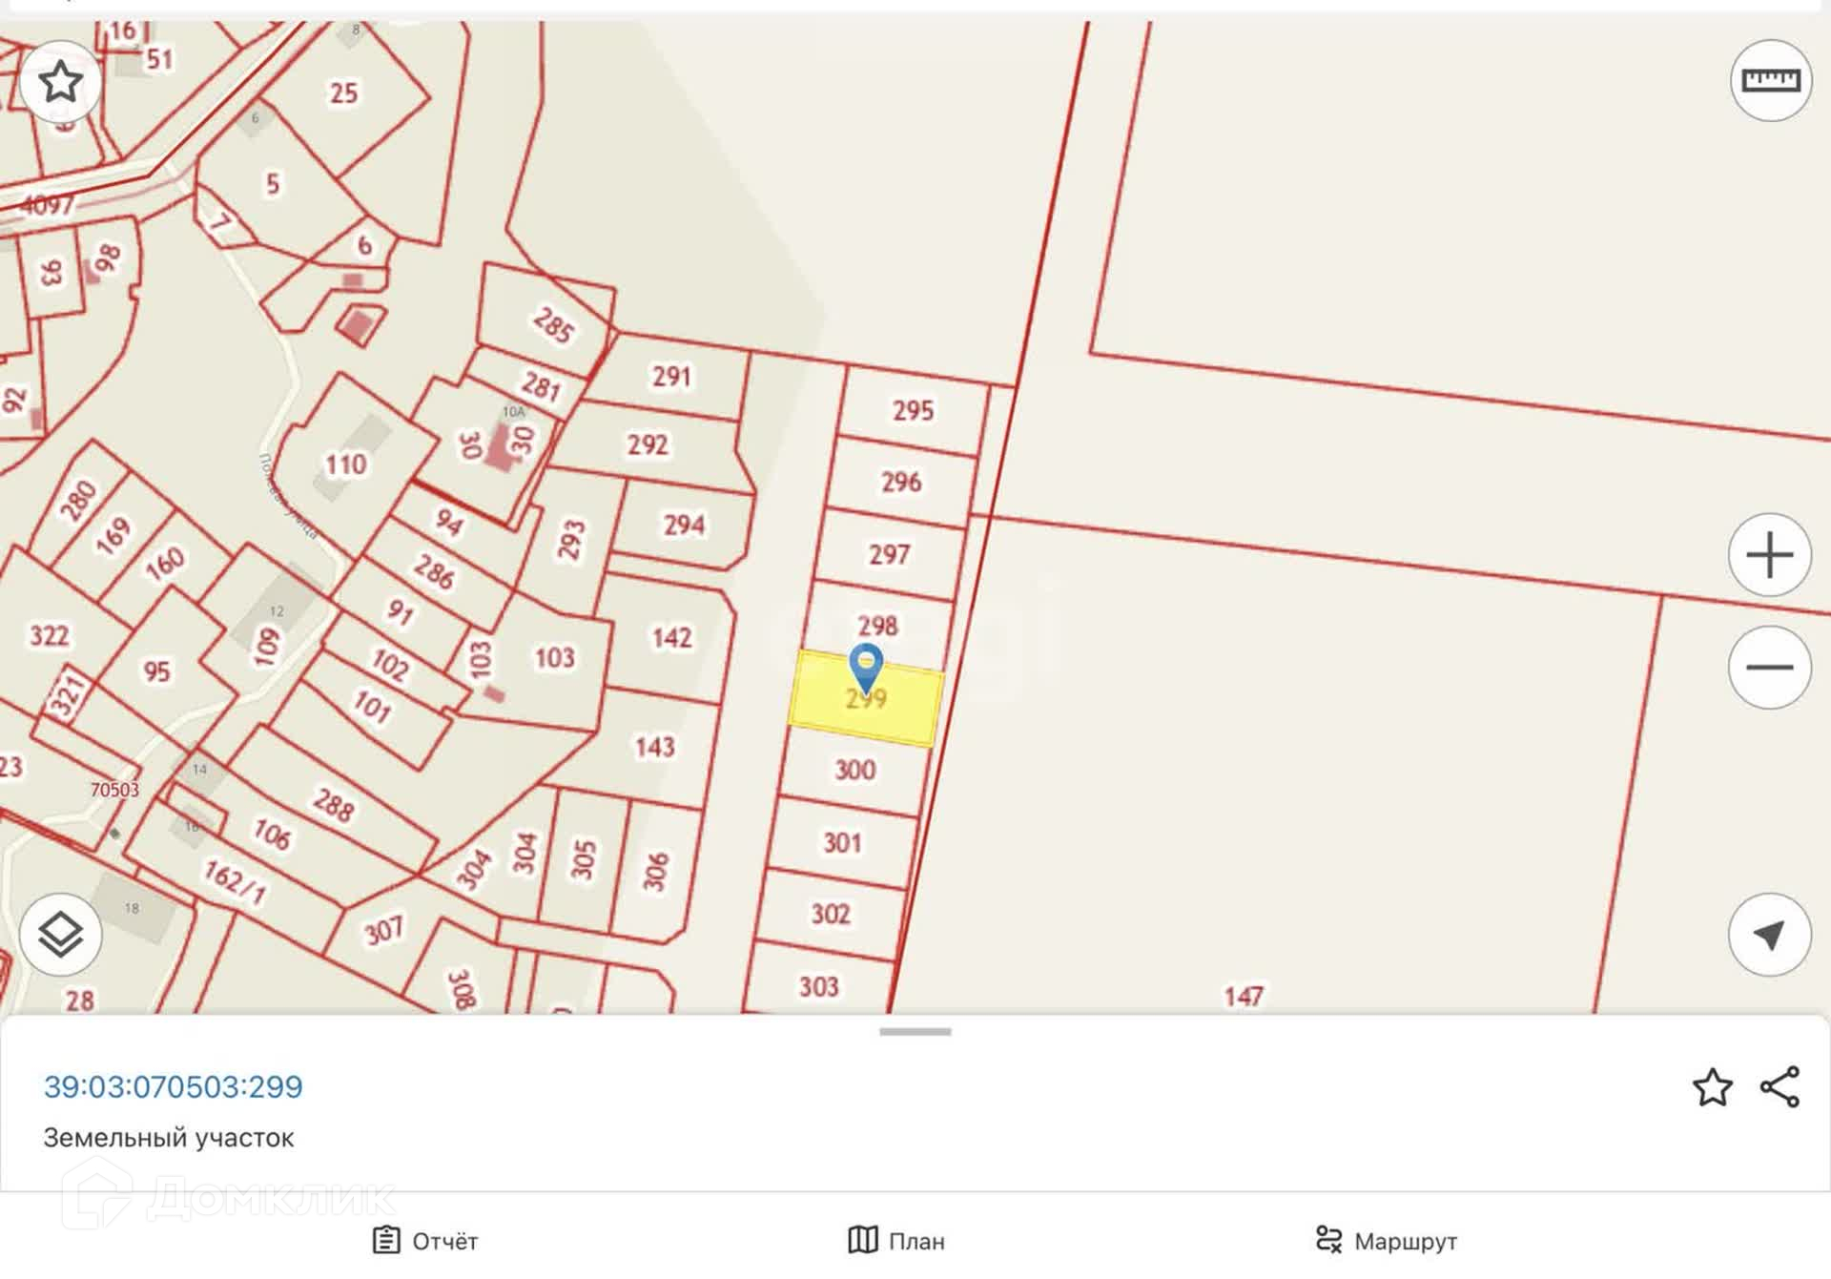Zoom in with the plus button
The width and height of the screenshot is (1831, 1279).
1769,555
